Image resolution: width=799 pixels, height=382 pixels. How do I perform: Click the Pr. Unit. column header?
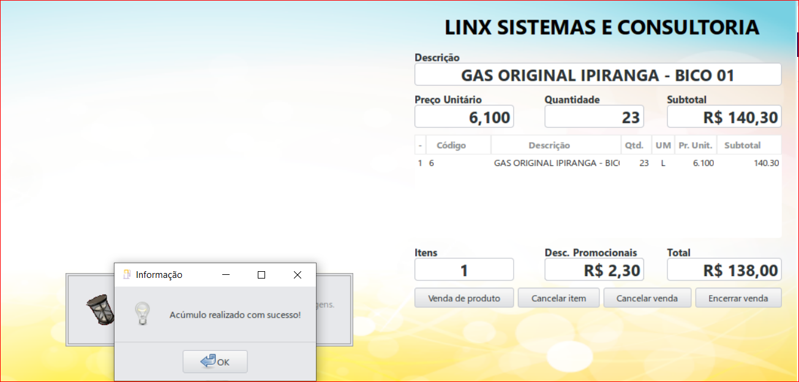click(x=696, y=145)
